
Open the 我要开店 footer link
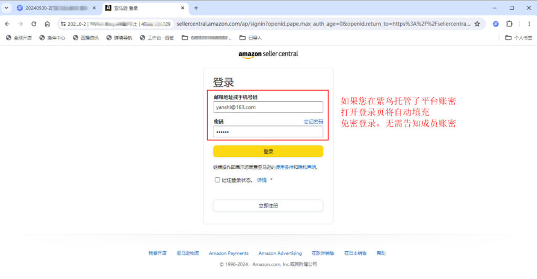[x=157, y=253]
